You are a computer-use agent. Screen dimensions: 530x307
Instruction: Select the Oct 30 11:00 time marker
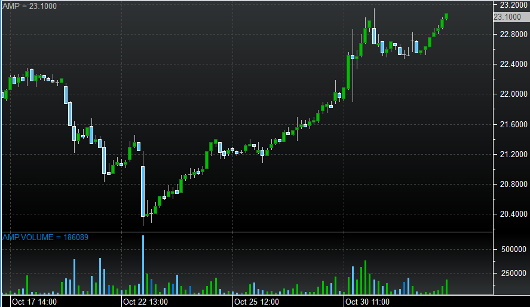click(367, 302)
